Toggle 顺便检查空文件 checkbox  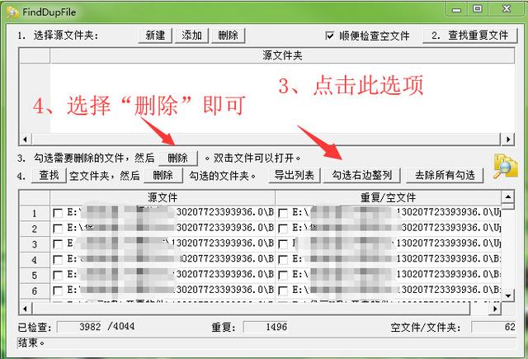pyautogui.click(x=330, y=35)
